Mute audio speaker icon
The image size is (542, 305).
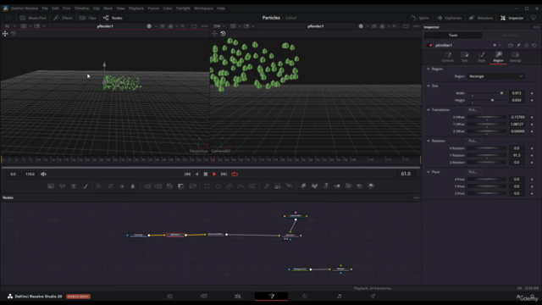point(43,175)
